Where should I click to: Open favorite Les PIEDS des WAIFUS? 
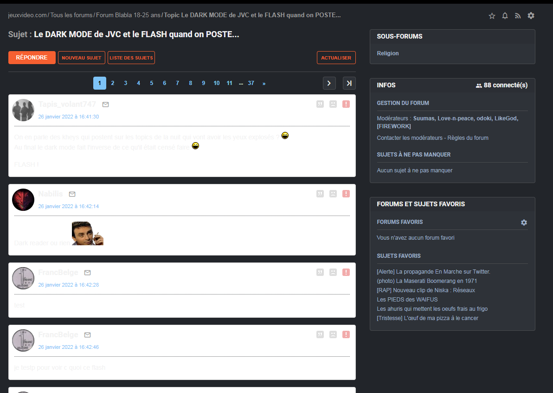point(407,300)
